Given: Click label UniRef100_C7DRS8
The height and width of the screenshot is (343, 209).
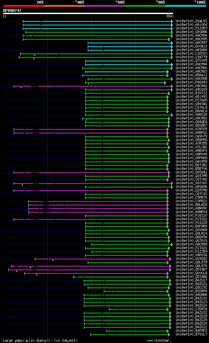Looking at the screenshot, I should [191, 309].
